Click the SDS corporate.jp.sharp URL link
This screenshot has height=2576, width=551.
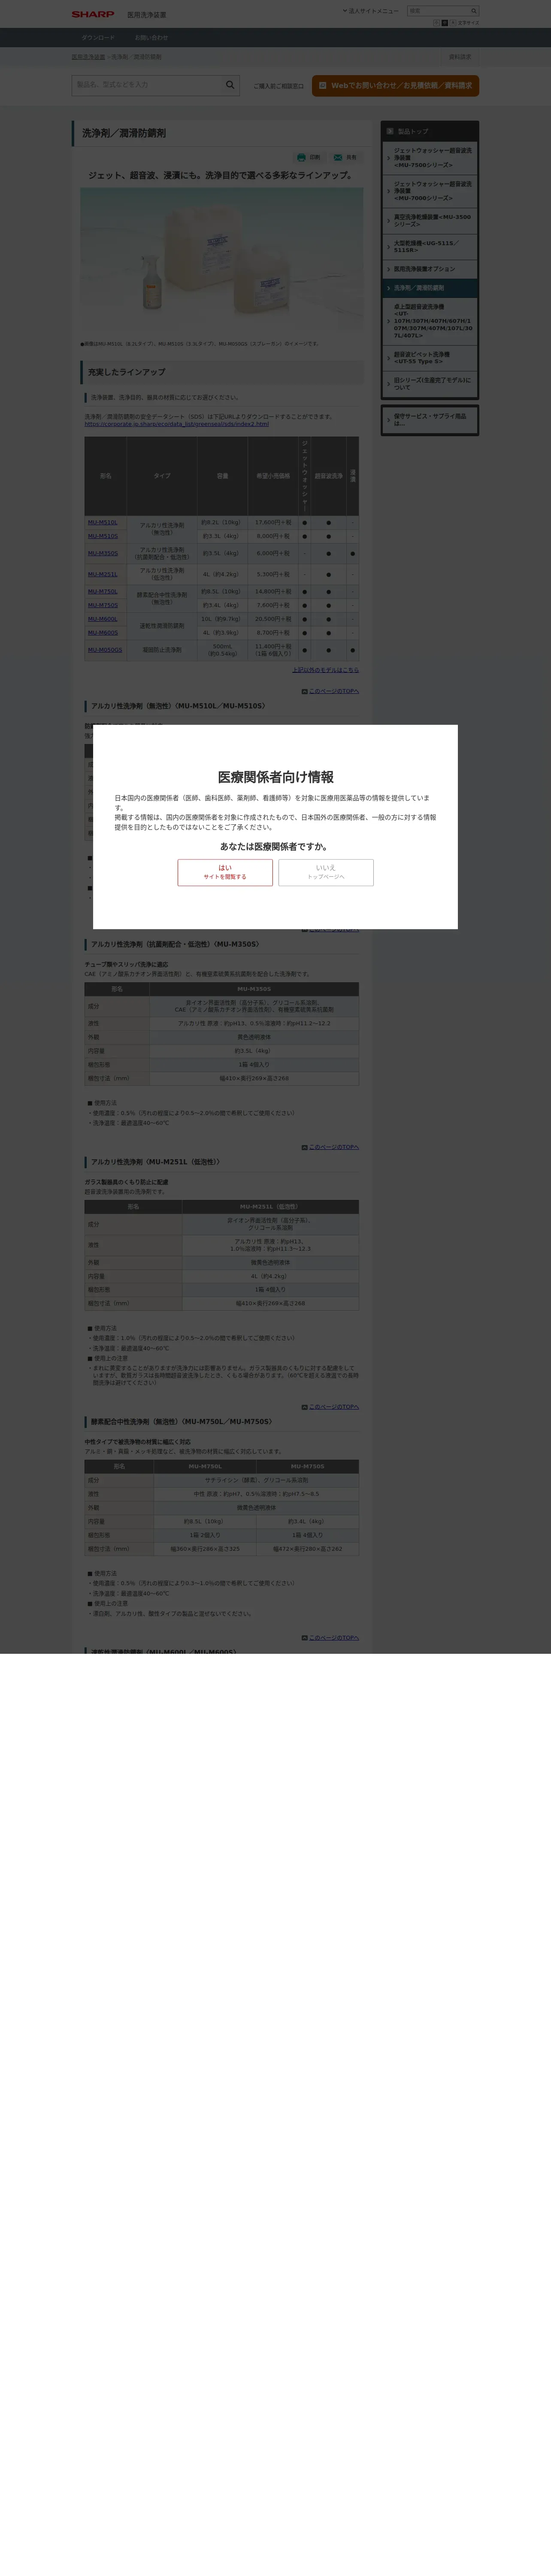point(177,424)
